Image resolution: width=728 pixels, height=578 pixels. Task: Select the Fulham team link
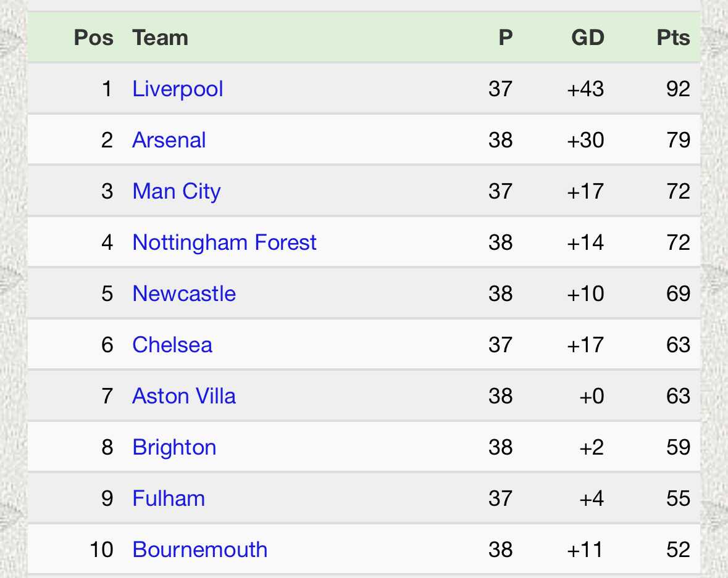[x=169, y=498]
